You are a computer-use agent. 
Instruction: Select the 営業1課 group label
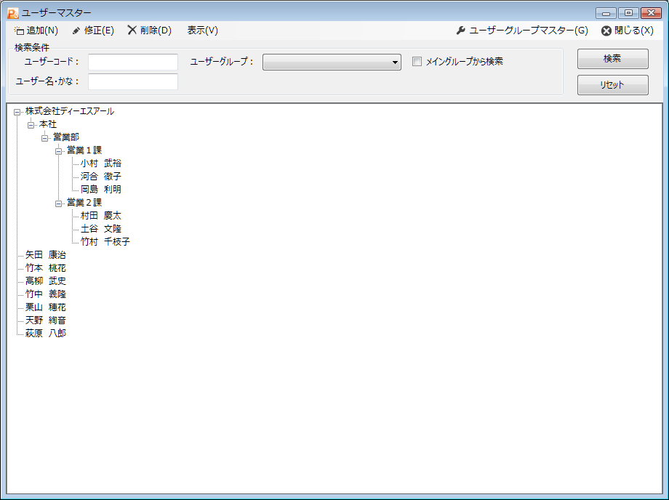[x=84, y=150]
